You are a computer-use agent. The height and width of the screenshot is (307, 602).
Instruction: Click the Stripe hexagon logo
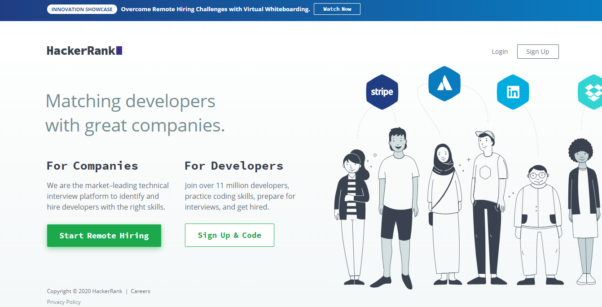point(382,92)
